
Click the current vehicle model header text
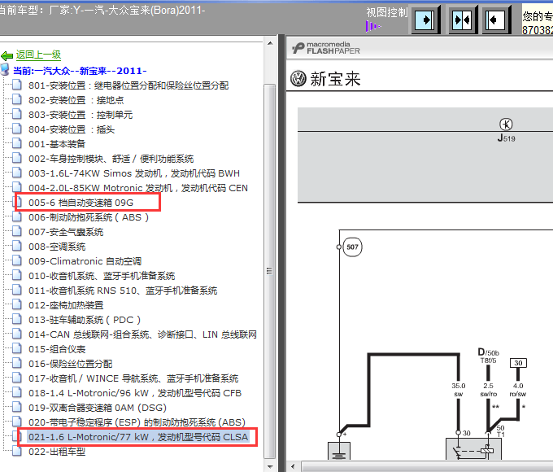point(102,10)
